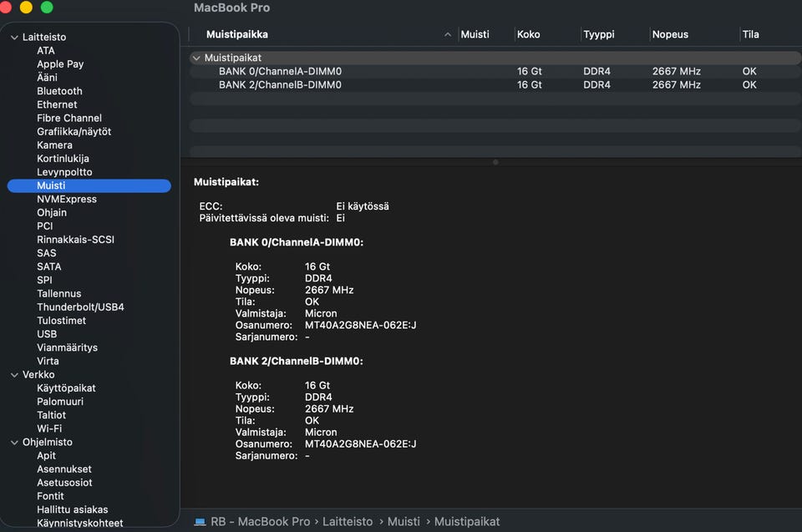Image resolution: width=802 pixels, height=532 pixels.
Task: Collapse the Verkko sidebar section
Action: 14,375
